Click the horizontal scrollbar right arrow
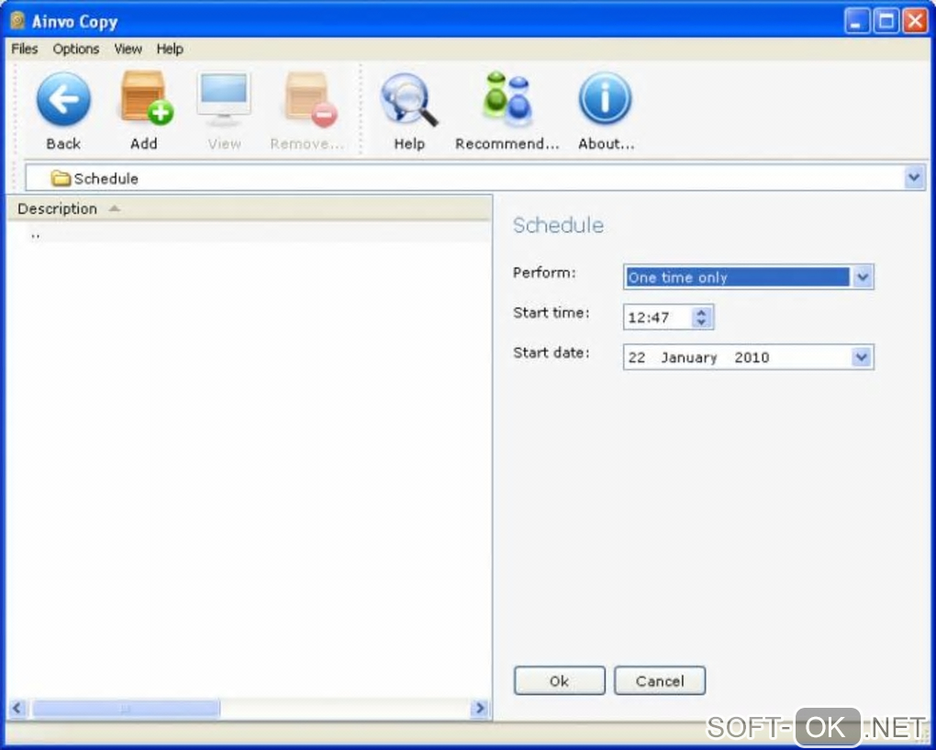This screenshot has height=750, width=936. point(479,708)
